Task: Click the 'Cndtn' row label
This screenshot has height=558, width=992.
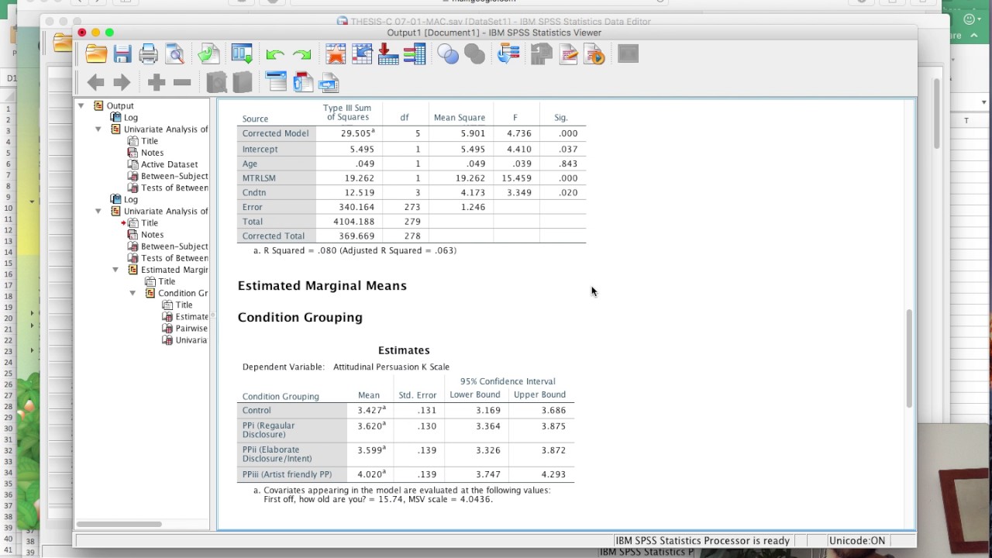Action: pos(254,192)
